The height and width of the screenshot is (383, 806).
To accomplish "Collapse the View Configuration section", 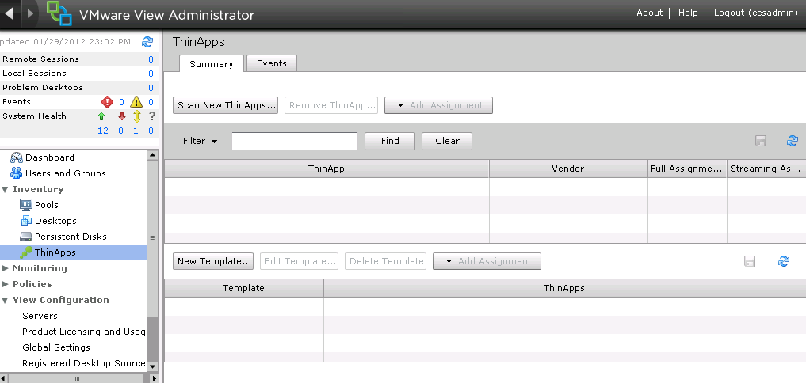I will pyautogui.click(x=5, y=301).
